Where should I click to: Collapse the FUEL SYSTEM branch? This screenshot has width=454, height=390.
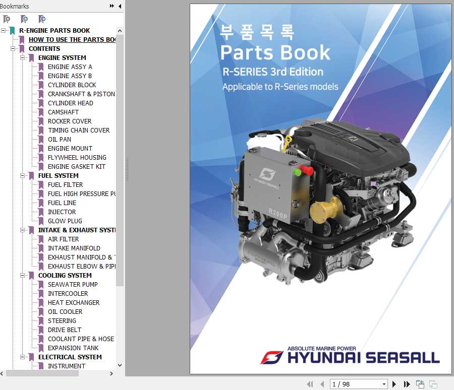coord(22,176)
